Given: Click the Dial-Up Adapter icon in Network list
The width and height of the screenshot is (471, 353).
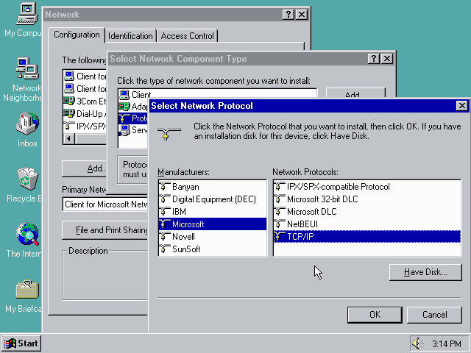Looking at the screenshot, I should click(x=69, y=114).
